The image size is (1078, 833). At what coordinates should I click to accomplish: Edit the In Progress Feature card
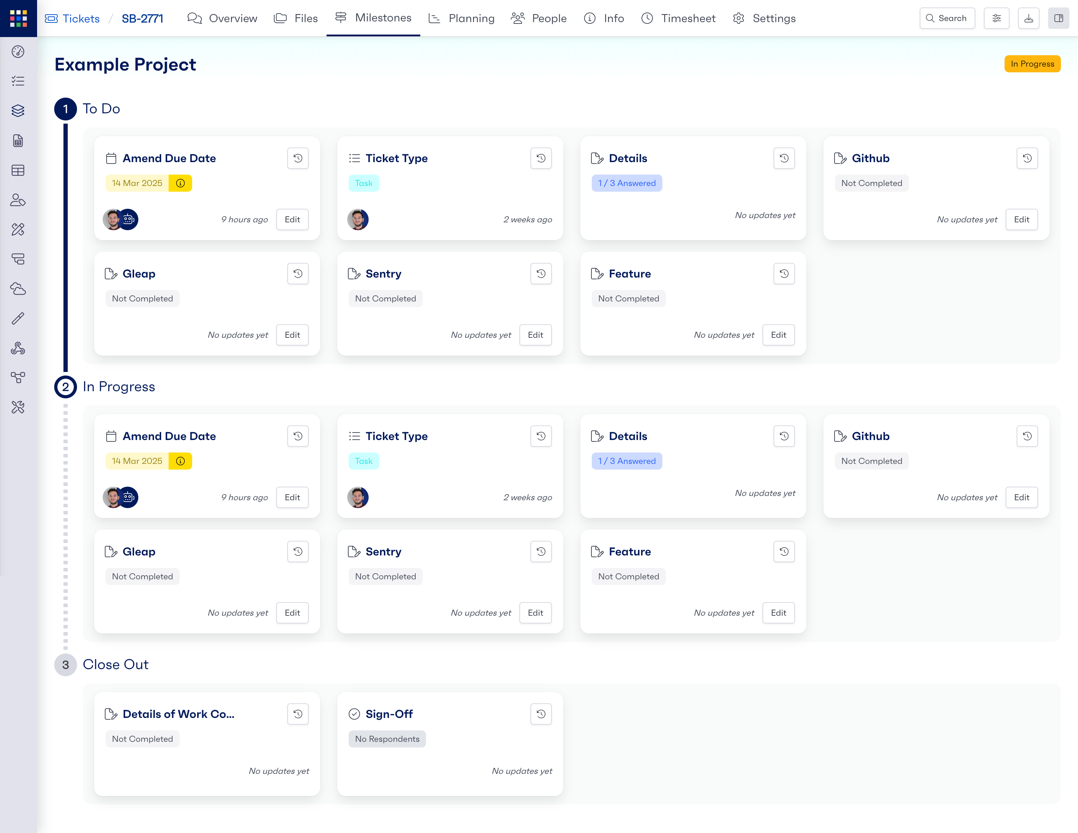tap(779, 612)
